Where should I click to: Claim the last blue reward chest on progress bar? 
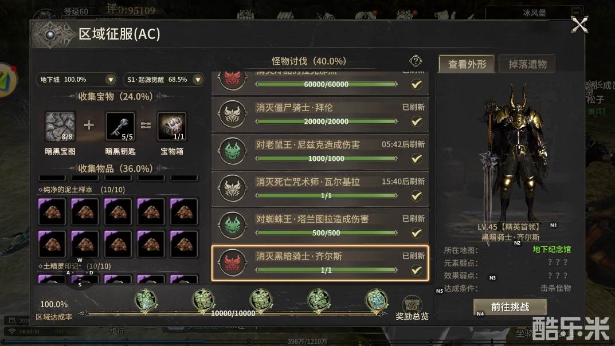click(376, 300)
